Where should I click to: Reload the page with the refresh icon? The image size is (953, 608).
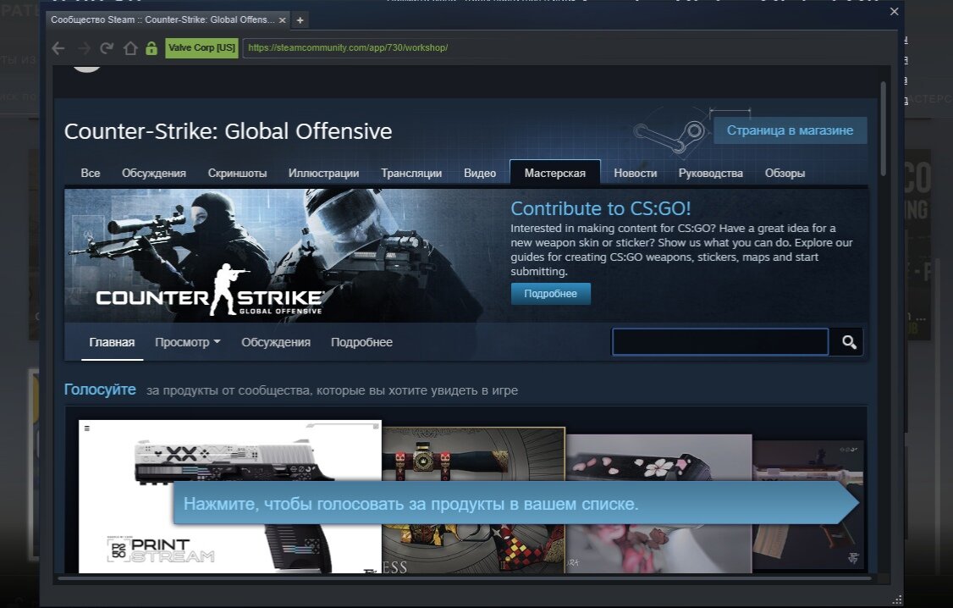click(107, 48)
